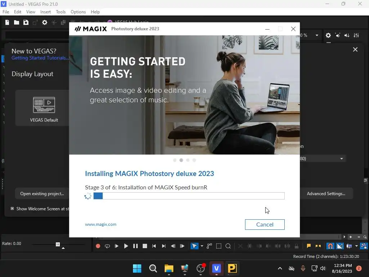369x277 pixels.
Task: Step to next frame
Action: tap(182, 246)
